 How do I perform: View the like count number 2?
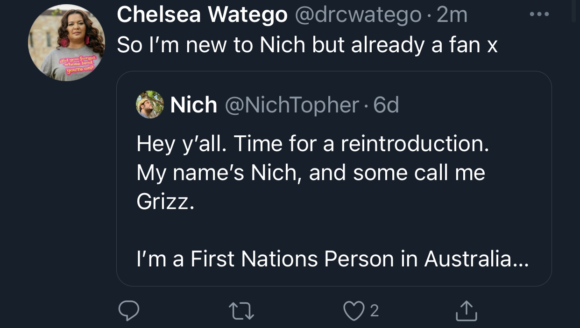[374, 311]
